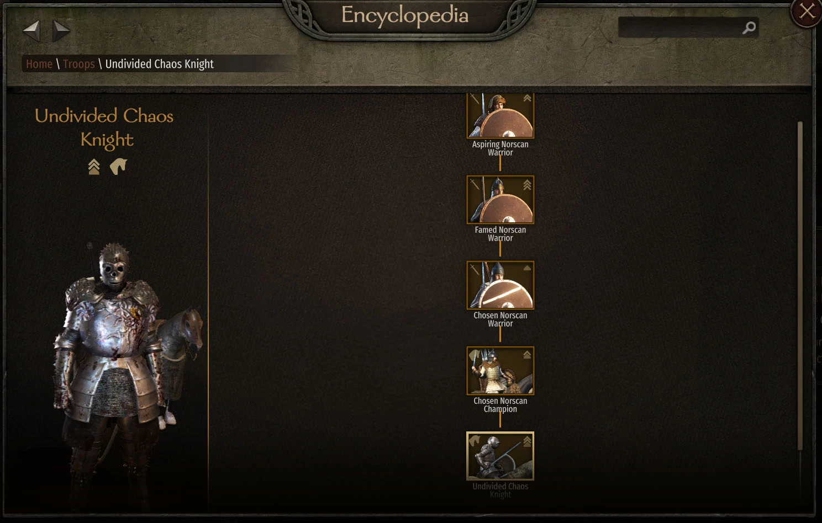The image size is (822, 523).
Task: Click the troop tree vertical scrollbar
Action: pyautogui.click(x=800, y=286)
